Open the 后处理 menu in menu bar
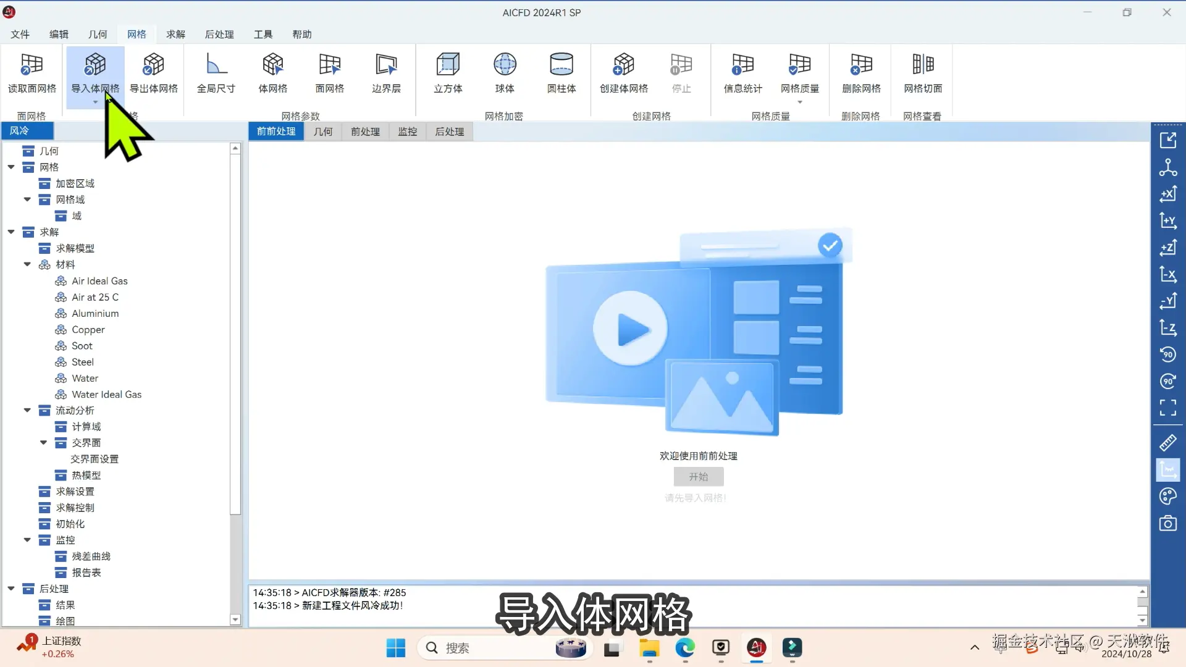 click(219, 35)
